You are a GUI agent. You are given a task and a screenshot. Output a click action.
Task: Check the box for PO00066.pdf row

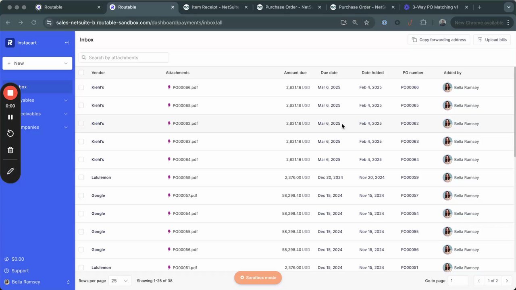pyautogui.click(x=81, y=87)
